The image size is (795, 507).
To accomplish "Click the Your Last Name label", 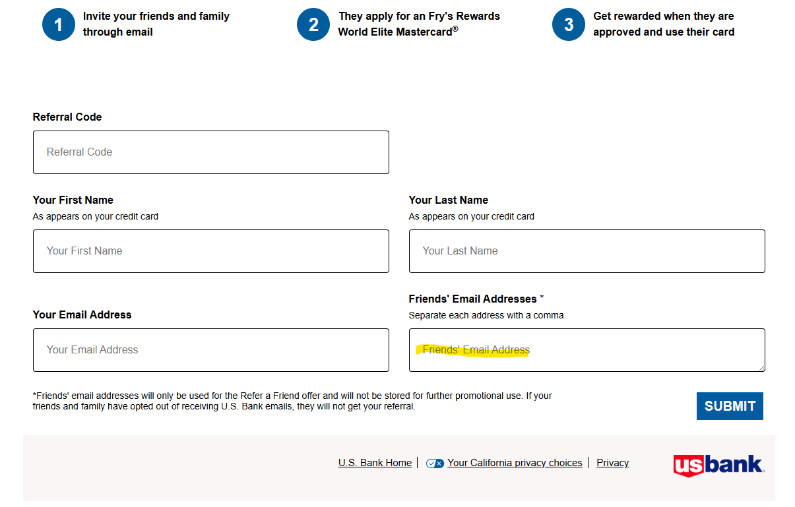I will point(449,200).
